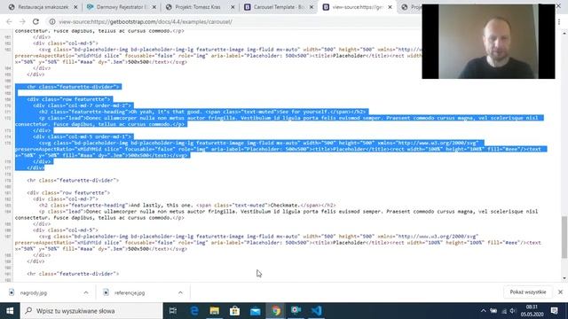Open the downloaded nagrody.jpg file
This screenshot has height=319, width=568.
34,292
